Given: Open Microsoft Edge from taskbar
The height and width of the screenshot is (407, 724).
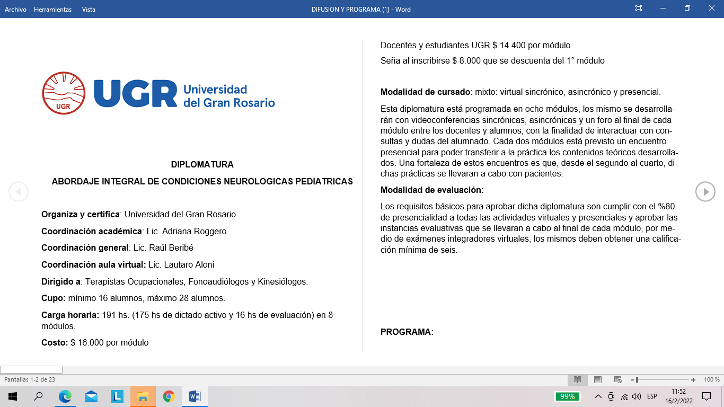Looking at the screenshot, I should (x=65, y=396).
